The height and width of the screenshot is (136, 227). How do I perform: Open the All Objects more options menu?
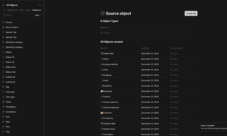[x=40, y=5]
